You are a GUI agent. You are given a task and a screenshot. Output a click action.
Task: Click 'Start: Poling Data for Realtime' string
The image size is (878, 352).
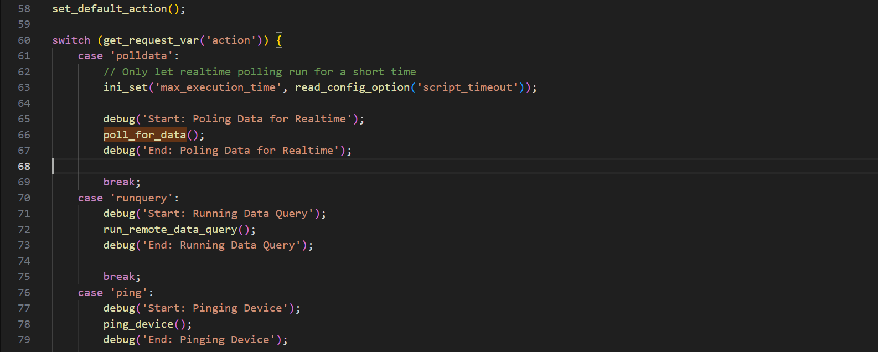coord(247,119)
